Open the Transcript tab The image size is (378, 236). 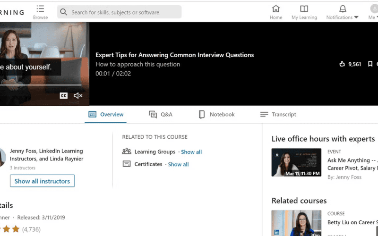pyautogui.click(x=278, y=114)
